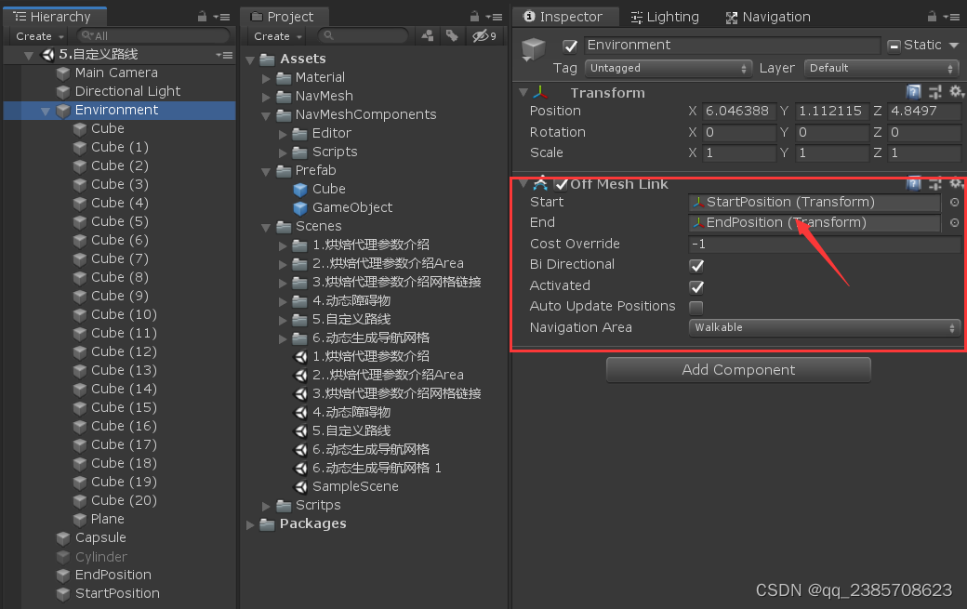Screen dimensions: 967x609
Task: Click the search-by-label tag icon in Project
Action: [x=452, y=34]
